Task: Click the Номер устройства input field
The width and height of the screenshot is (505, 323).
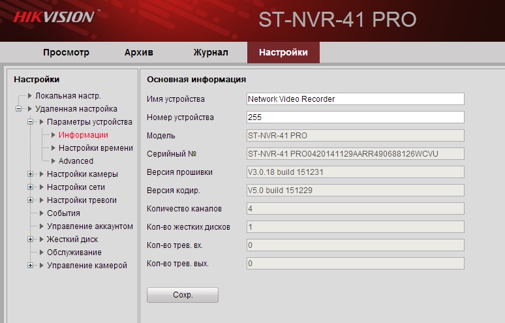Action: [x=355, y=117]
